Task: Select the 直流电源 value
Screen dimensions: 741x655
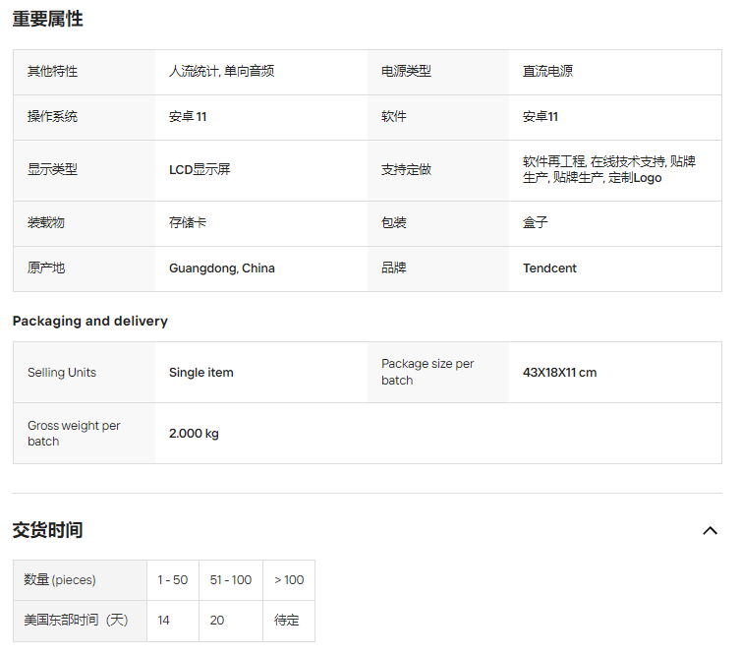Action: [x=547, y=72]
